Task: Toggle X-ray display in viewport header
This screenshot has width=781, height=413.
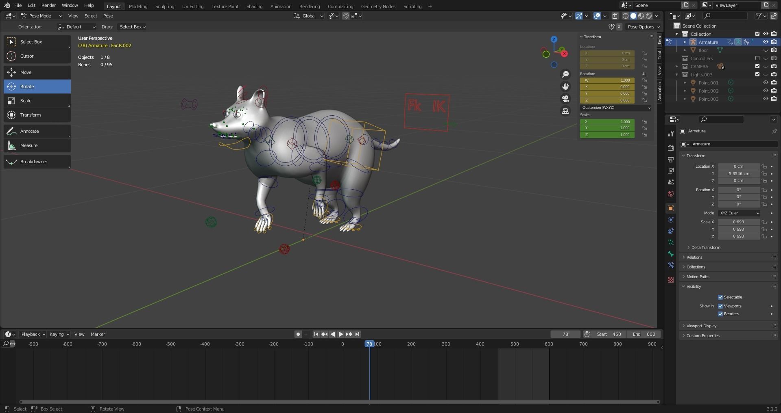Action: coord(615,16)
